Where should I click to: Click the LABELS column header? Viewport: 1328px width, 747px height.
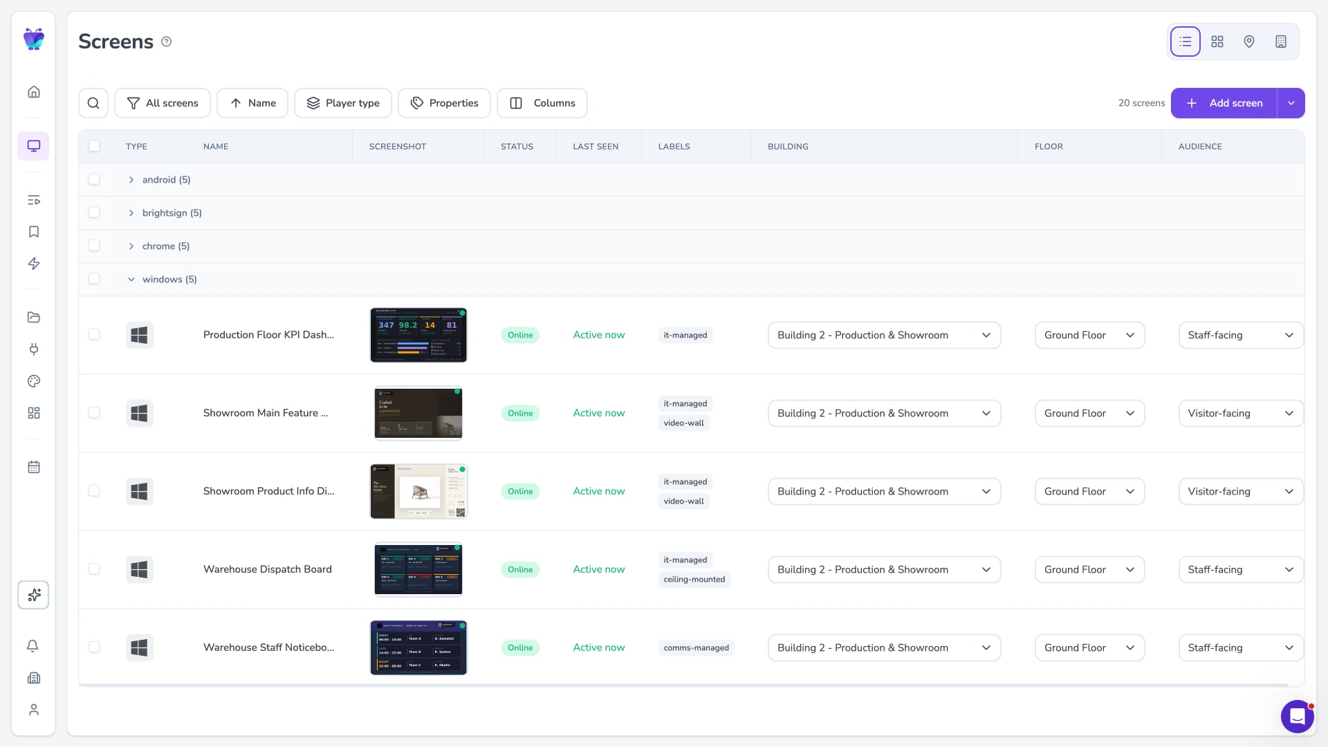click(x=674, y=147)
